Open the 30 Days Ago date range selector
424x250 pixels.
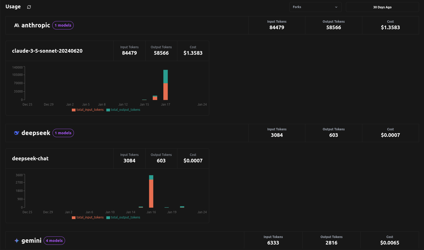tap(382, 7)
